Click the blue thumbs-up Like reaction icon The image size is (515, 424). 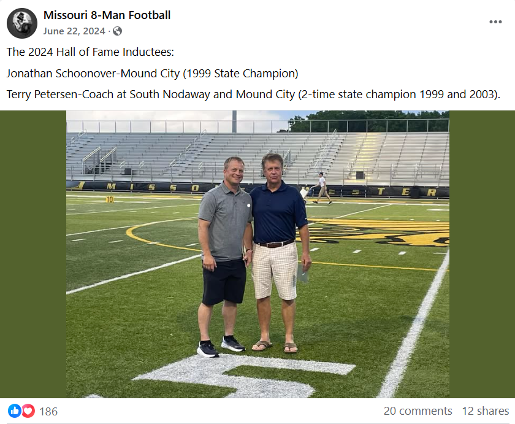[x=15, y=411]
